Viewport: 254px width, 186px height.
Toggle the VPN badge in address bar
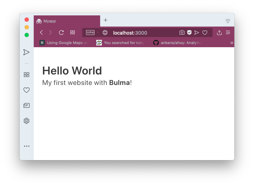coord(90,33)
